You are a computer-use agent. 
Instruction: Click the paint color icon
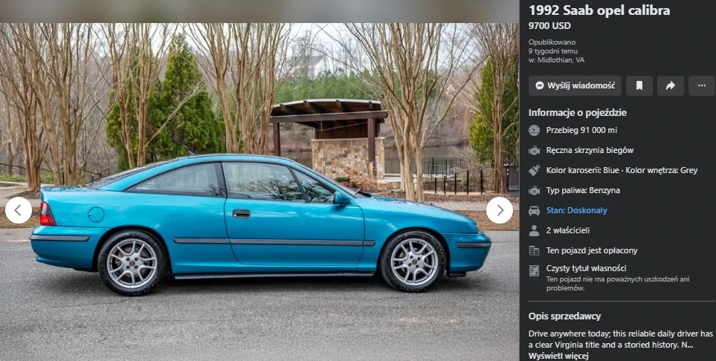(534, 170)
